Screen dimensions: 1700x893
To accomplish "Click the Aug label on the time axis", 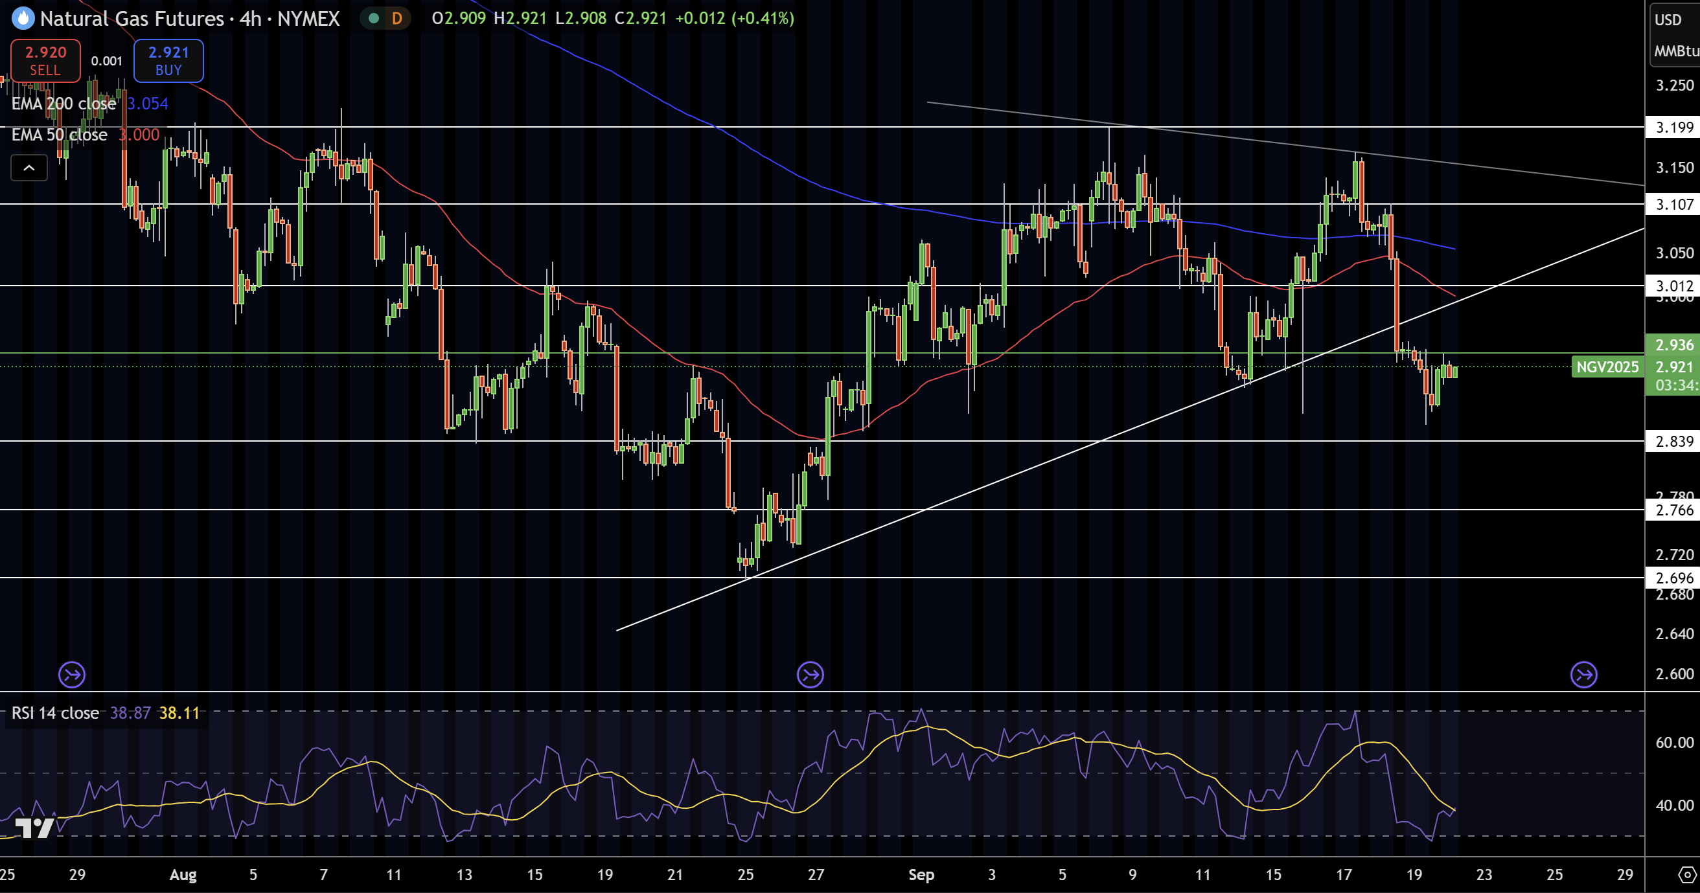I will click(x=183, y=876).
